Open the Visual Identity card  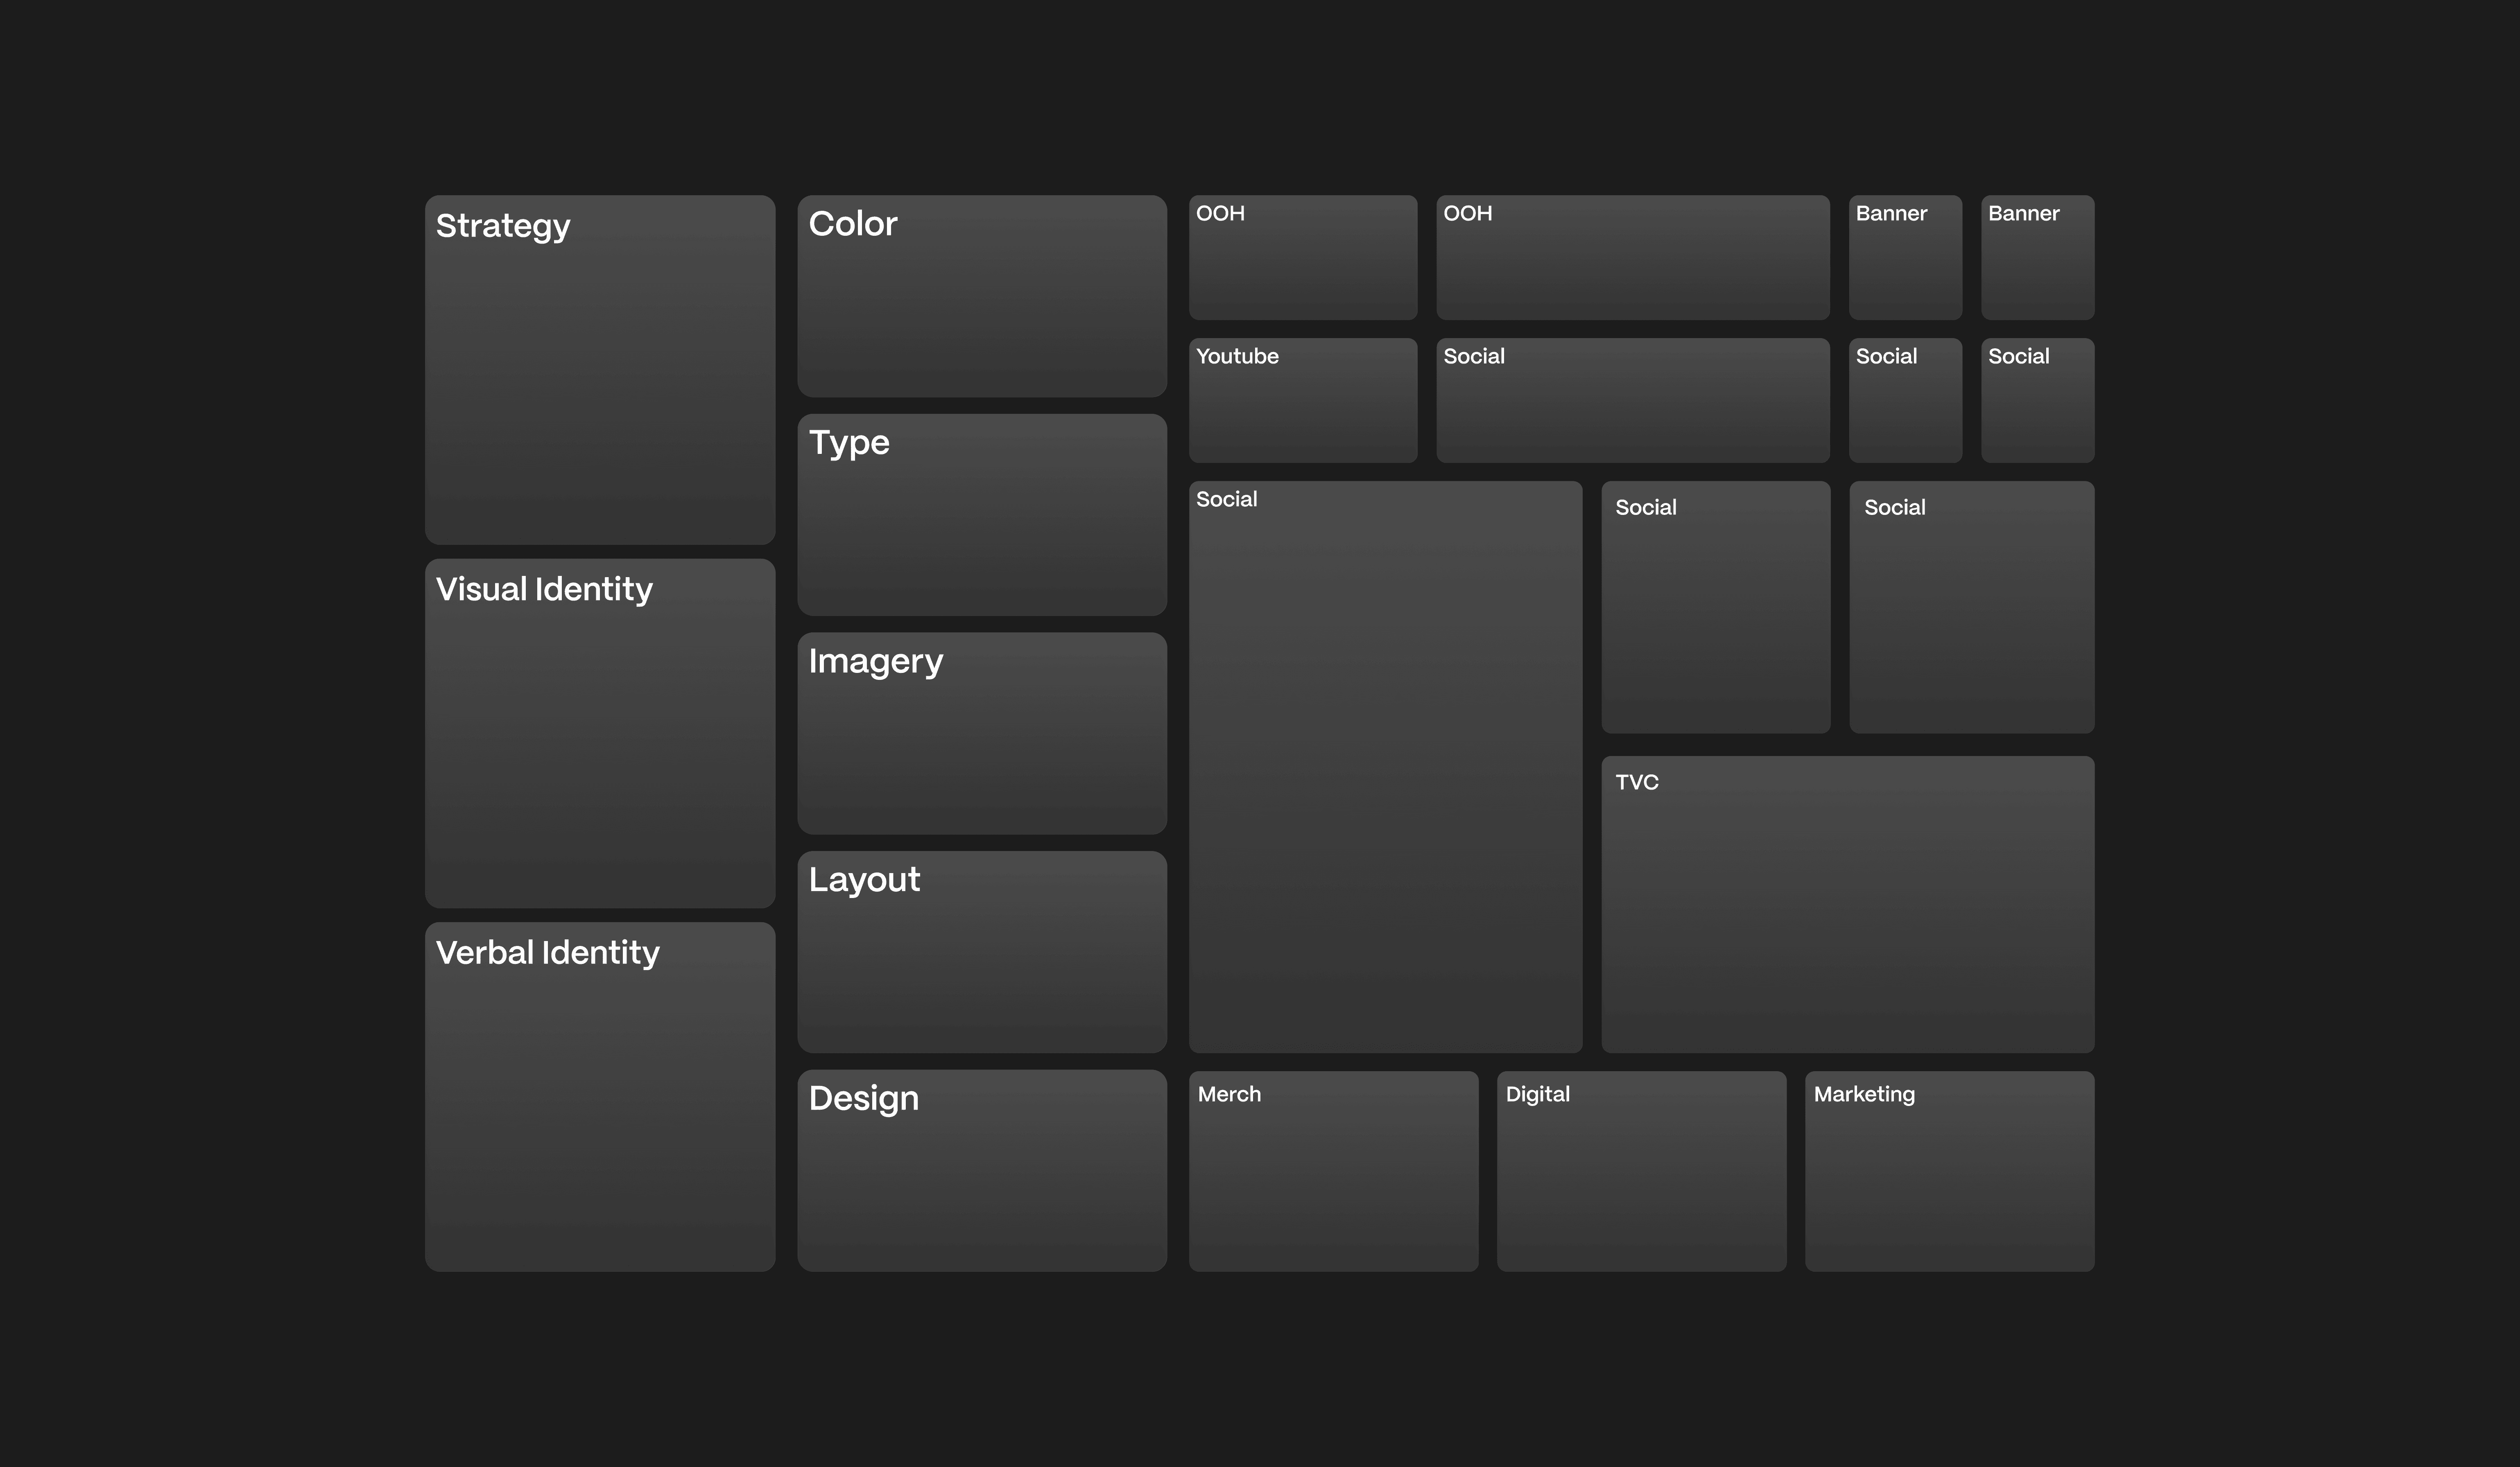tap(600, 733)
